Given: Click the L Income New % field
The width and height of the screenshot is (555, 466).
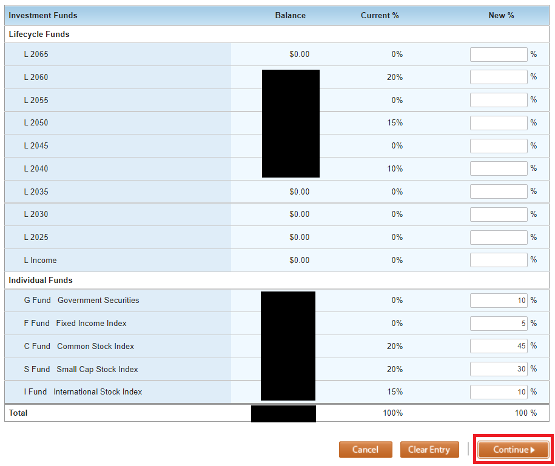Looking at the screenshot, I should [x=498, y=260].
